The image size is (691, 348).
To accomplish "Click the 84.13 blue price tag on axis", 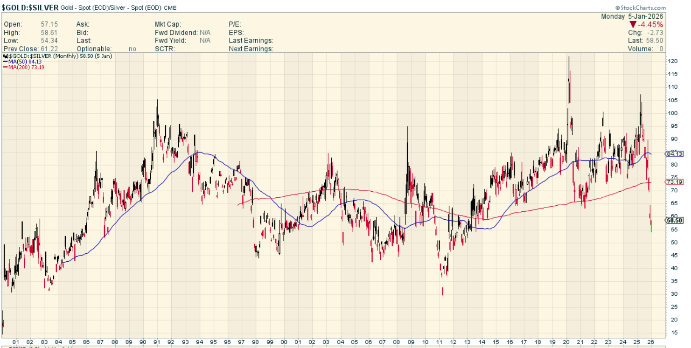I will 675,154.
